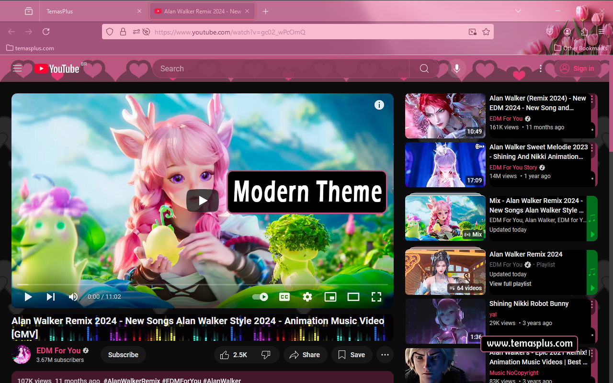Click the Sign in button

pyautogui.click(x=577, y=68)
